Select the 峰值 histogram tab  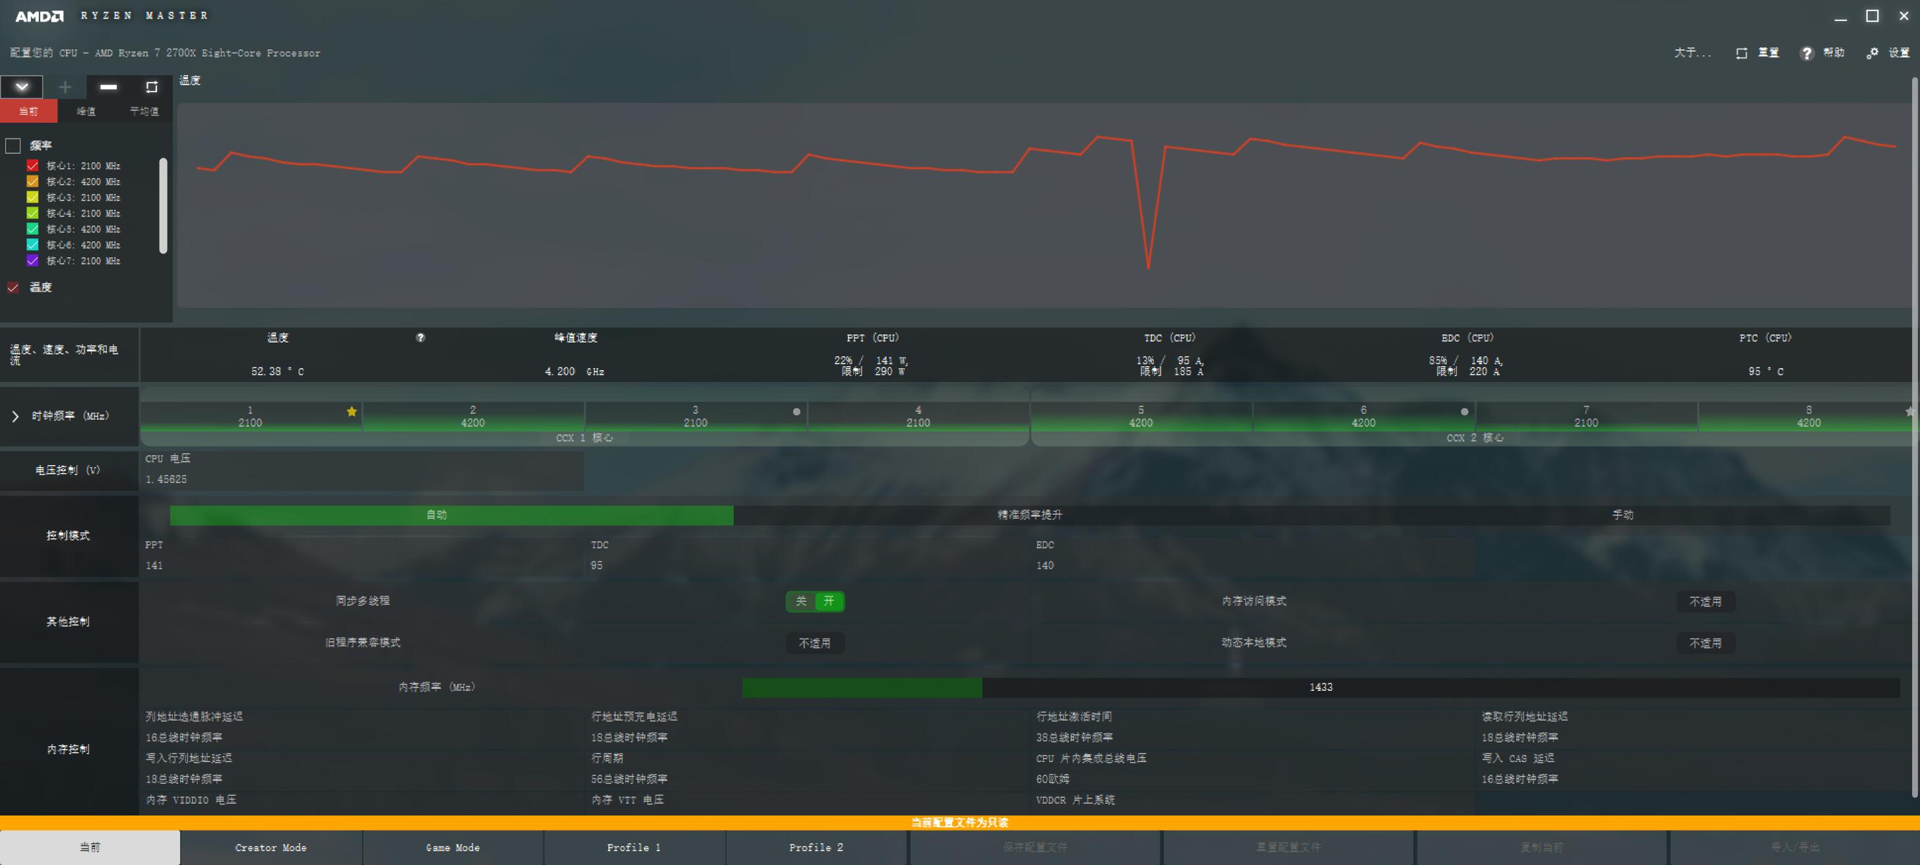pos(86,111)
